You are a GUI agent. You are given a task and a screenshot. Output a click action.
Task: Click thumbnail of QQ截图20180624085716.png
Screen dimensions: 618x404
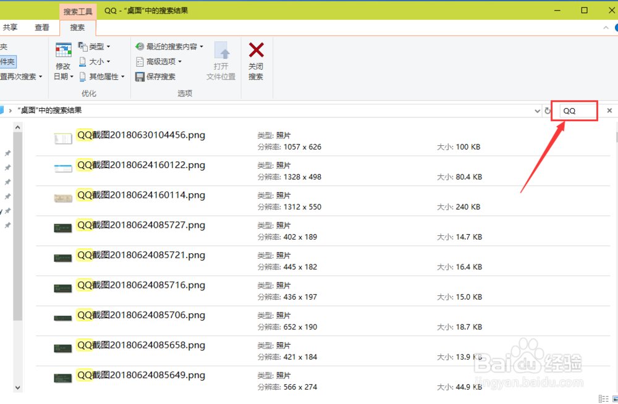[63, 288]
